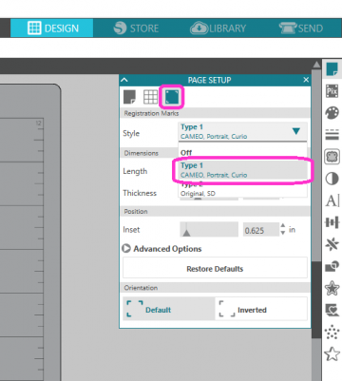The height and width of the screenshot is (381, 342).
Task: Choose Type 1 CAMEO, Portrait, Curio option
Action: click(x=242, y=170)
